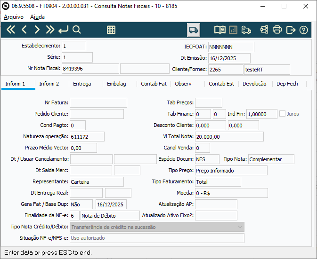Click the Canal Venda field
Screen dimensions: 317x259
203,148
